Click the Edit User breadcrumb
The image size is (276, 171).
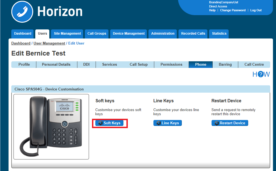(x=76, y=43)
